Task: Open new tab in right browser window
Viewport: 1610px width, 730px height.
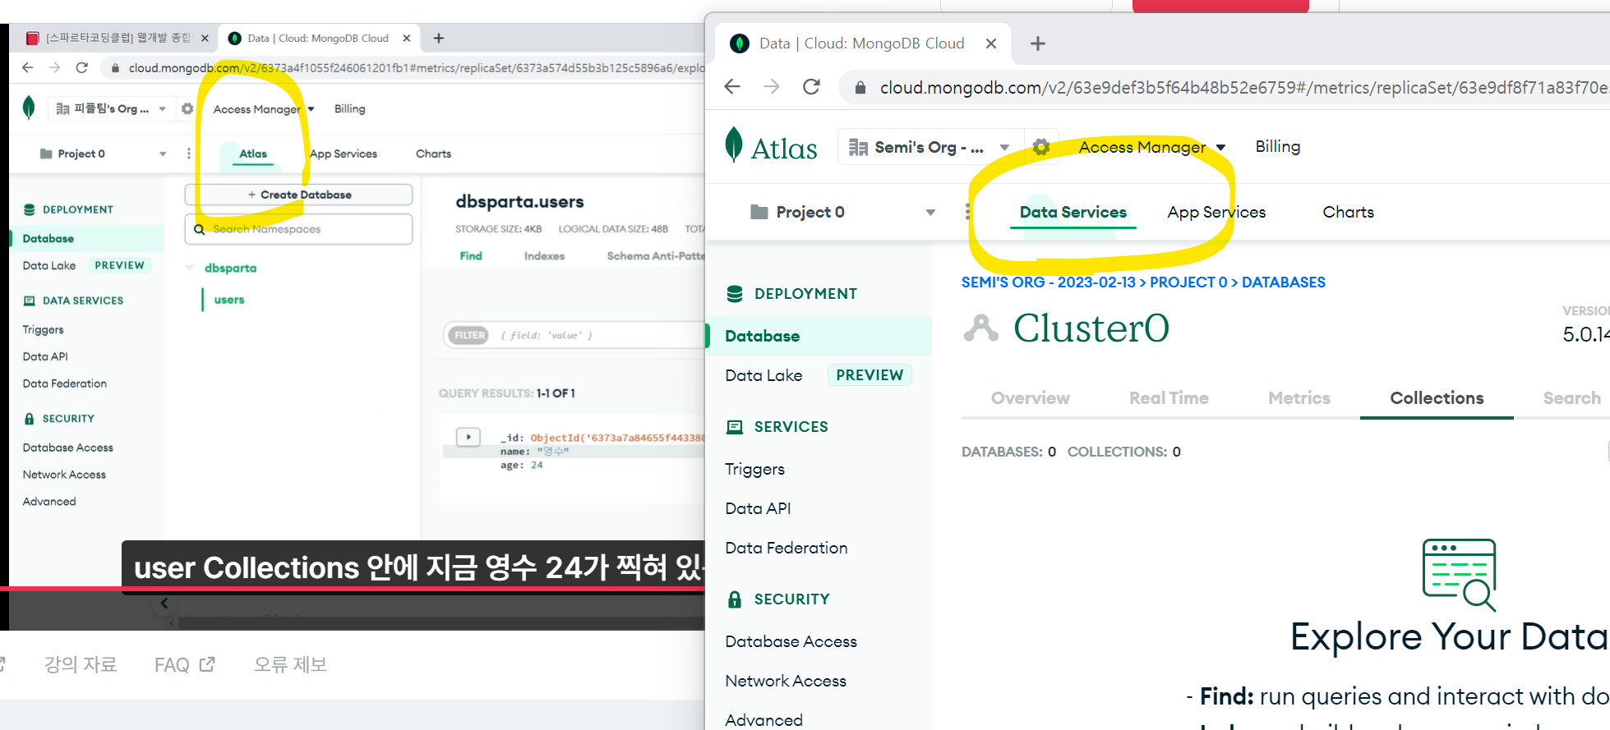Action: tap(1038, 44)
